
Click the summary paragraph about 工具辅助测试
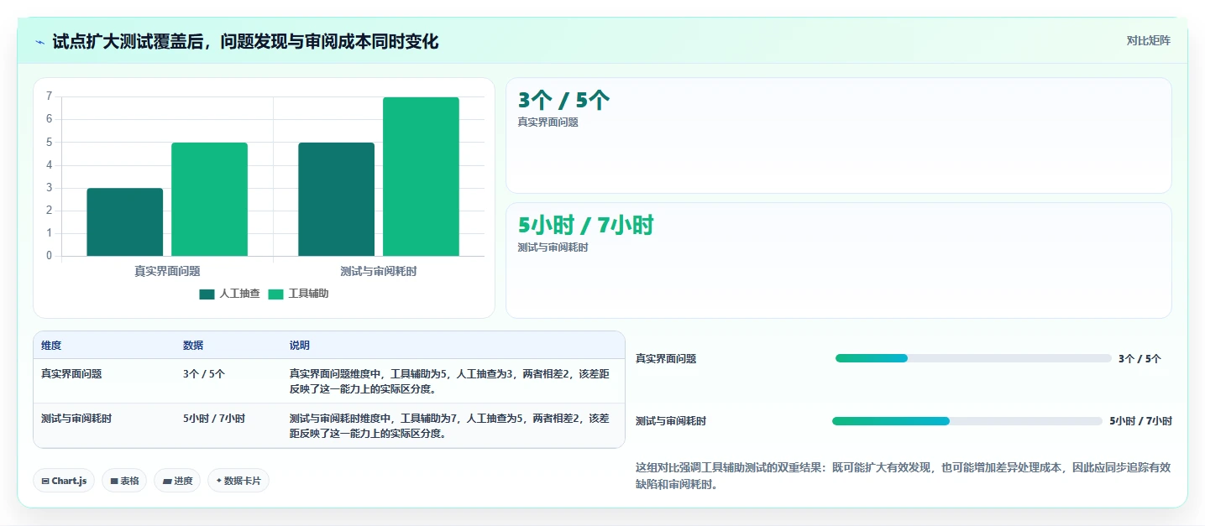[903, 476]
